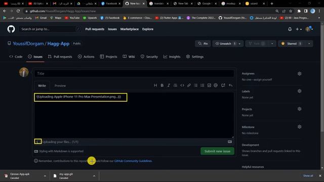
Task: Open the GitHub home logo
Action: [11, 29]
